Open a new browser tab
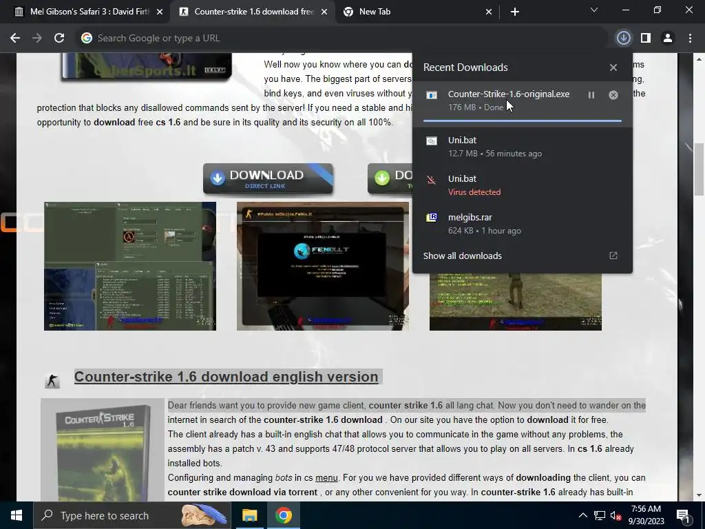The image size is (705, 529). point(515,12)
